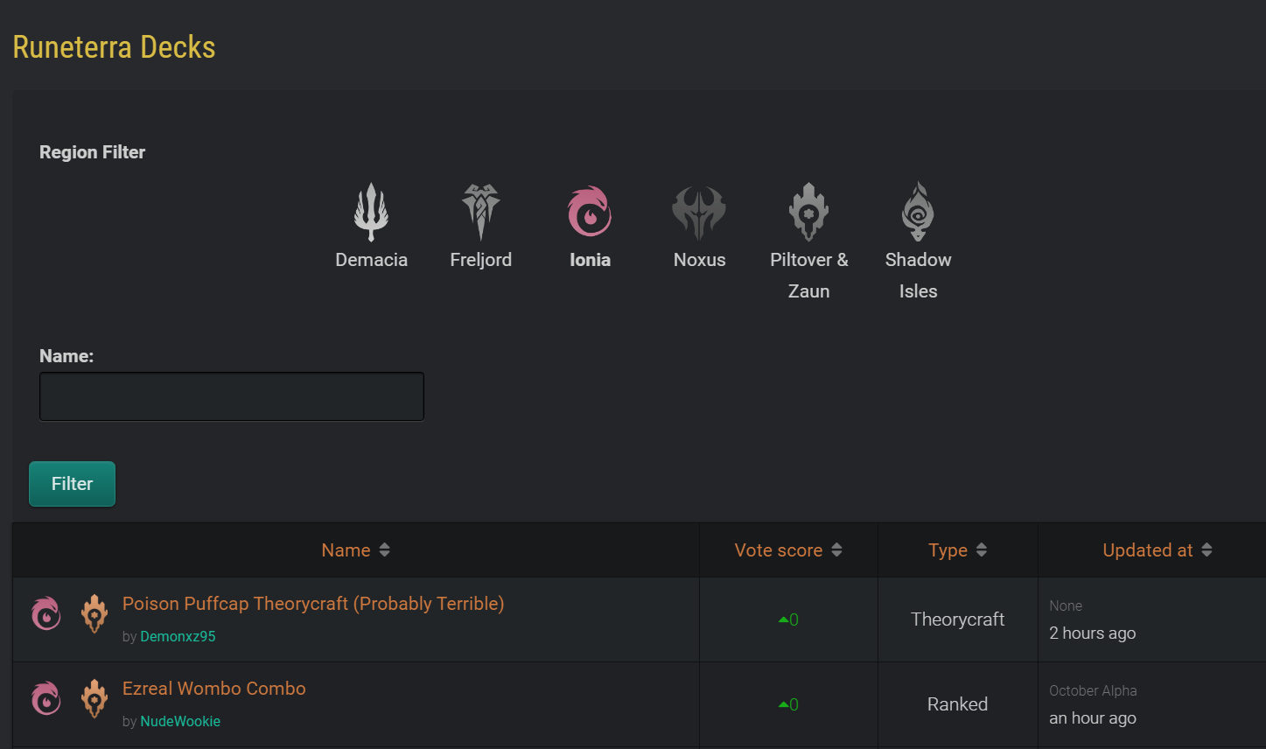Click Ionia icon beside Ezreal Wombo Combo
This screenshot has width=1266, height=749.
46,698
